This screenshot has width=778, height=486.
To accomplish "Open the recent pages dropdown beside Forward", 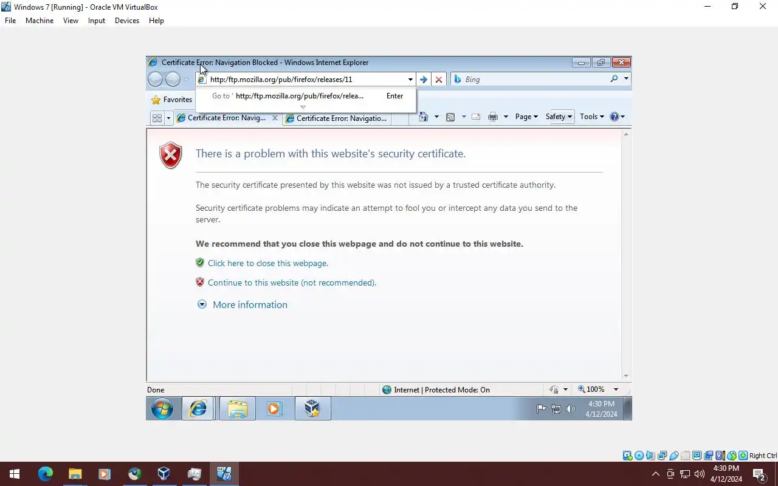I will point(187,80).
